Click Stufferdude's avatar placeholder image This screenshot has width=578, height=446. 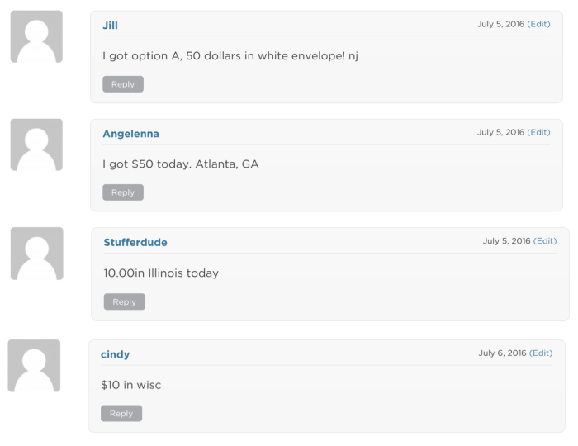click(37, 254)
